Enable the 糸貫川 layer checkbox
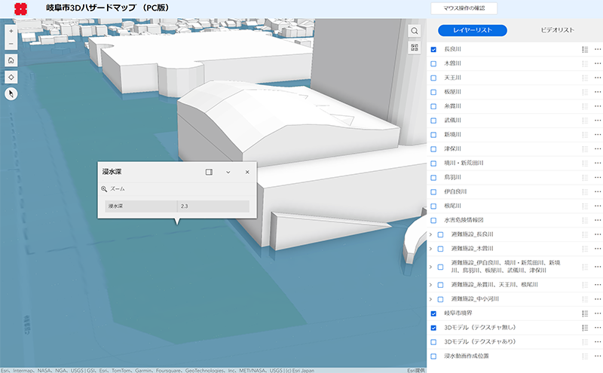The image size is (603, 373). tap(433, 106)
